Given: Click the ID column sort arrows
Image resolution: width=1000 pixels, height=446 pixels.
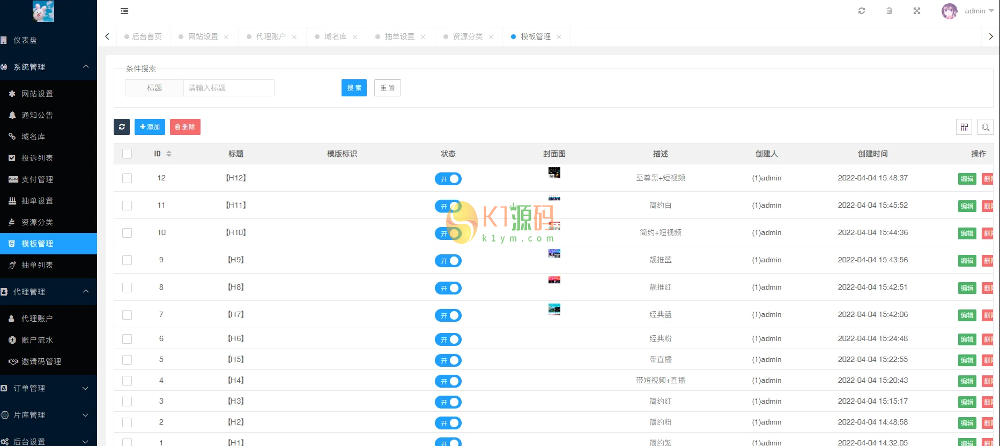Looking at the screenshot, I should [169, 154].
